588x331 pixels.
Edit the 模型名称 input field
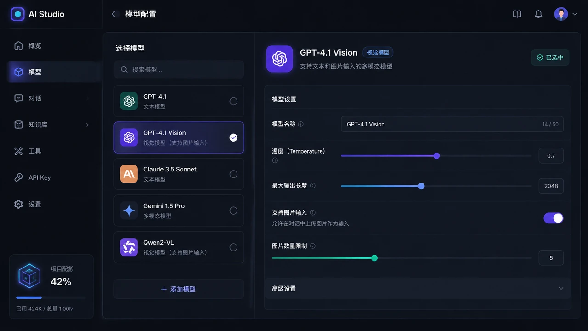pos(452,124)
